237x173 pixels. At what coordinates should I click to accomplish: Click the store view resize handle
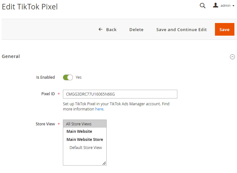(x=104, y=163)
